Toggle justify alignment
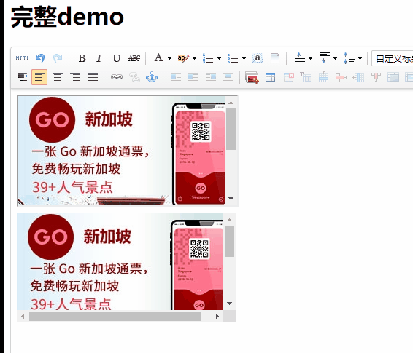The image size is (413, 353). point(93,77)
